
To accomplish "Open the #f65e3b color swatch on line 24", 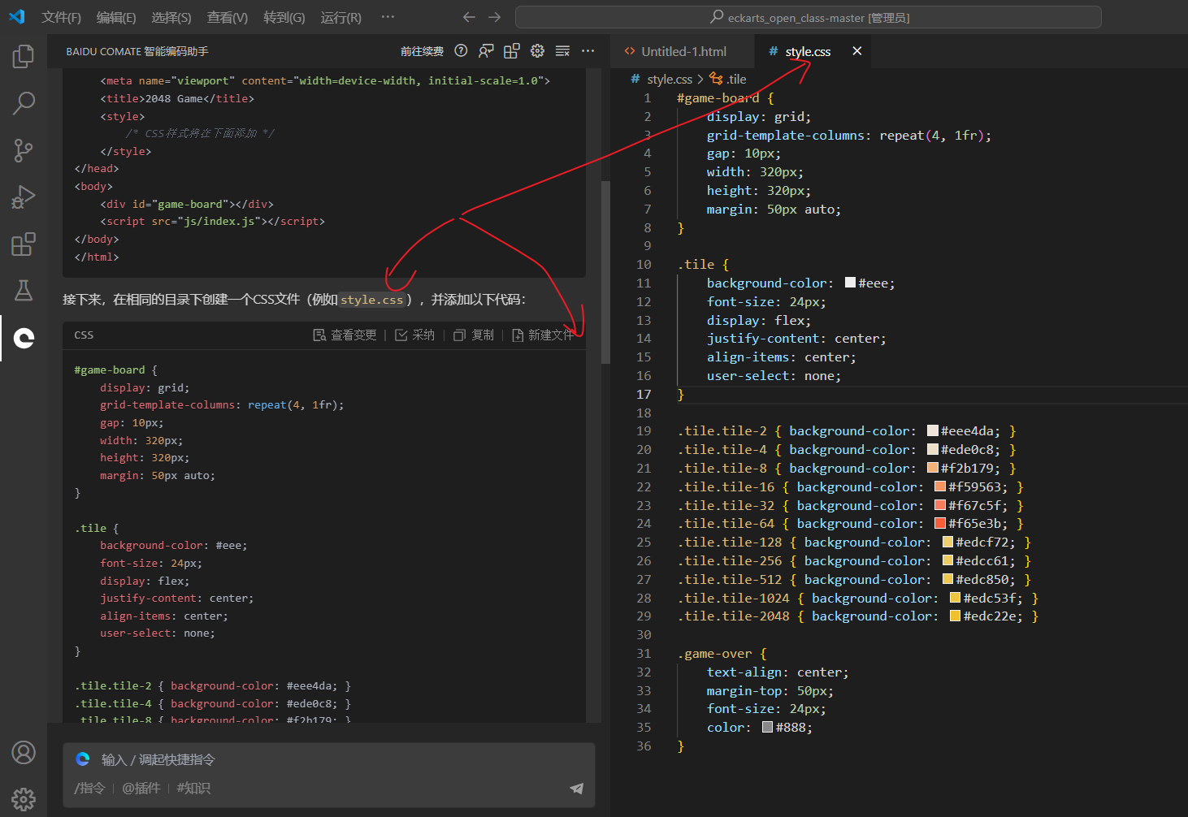I will pos(940,523).
